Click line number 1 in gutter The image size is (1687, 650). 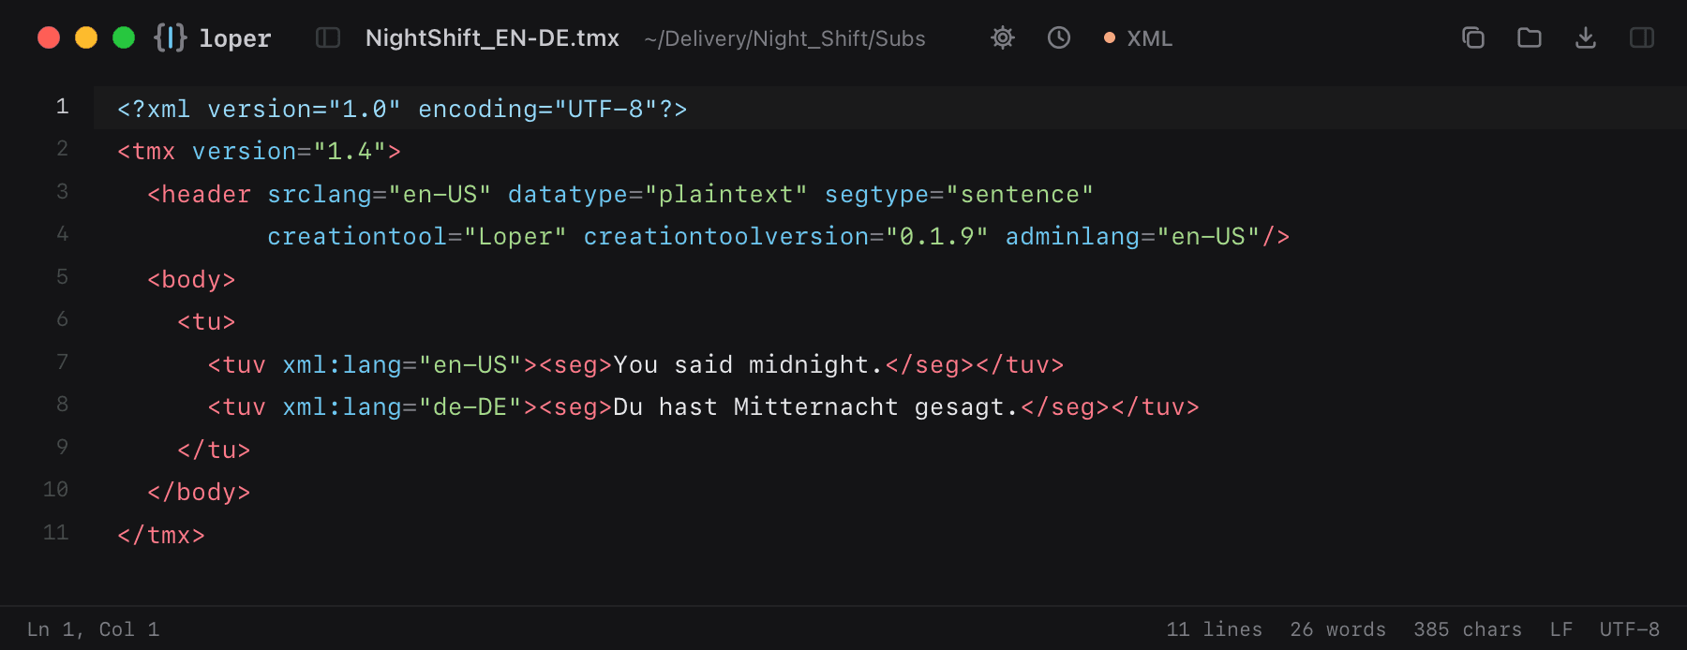(x=62, y=107)
